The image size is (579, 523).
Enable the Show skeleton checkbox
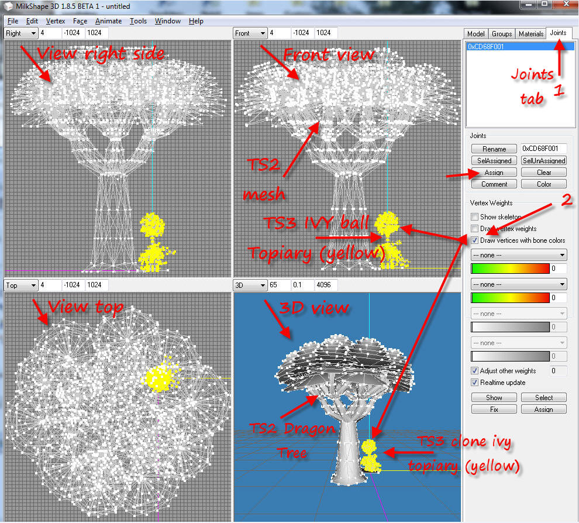[475, 217]
